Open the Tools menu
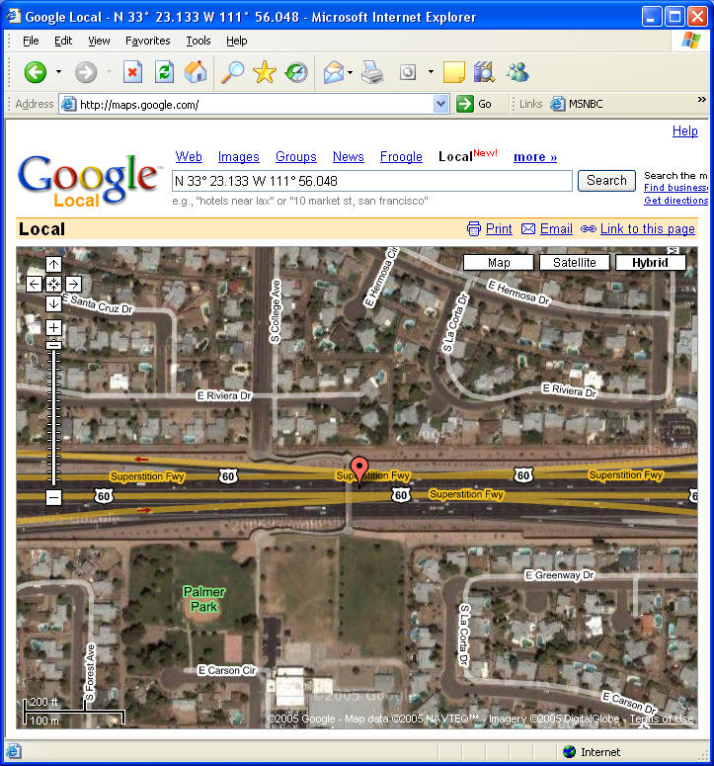Image resolution: width=714 pixels, height=766 pixels. coord(198,41)
